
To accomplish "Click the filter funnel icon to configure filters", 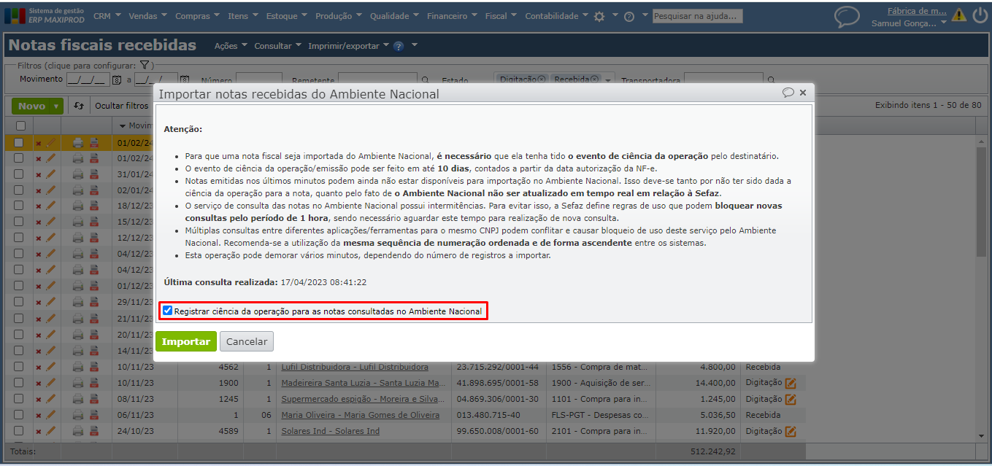I will 145,66.
